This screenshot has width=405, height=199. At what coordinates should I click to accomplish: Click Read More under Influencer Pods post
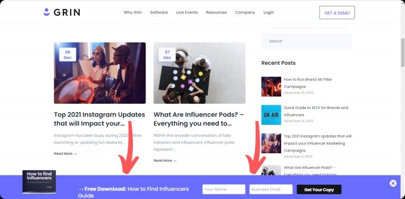click(x=165, y=161)
